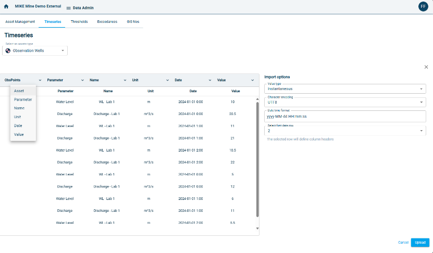Expand the Parameter column header dropdown

click(83, 80)
